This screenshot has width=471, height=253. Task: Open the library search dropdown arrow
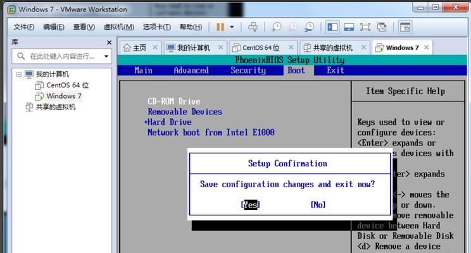click(106, 56)
